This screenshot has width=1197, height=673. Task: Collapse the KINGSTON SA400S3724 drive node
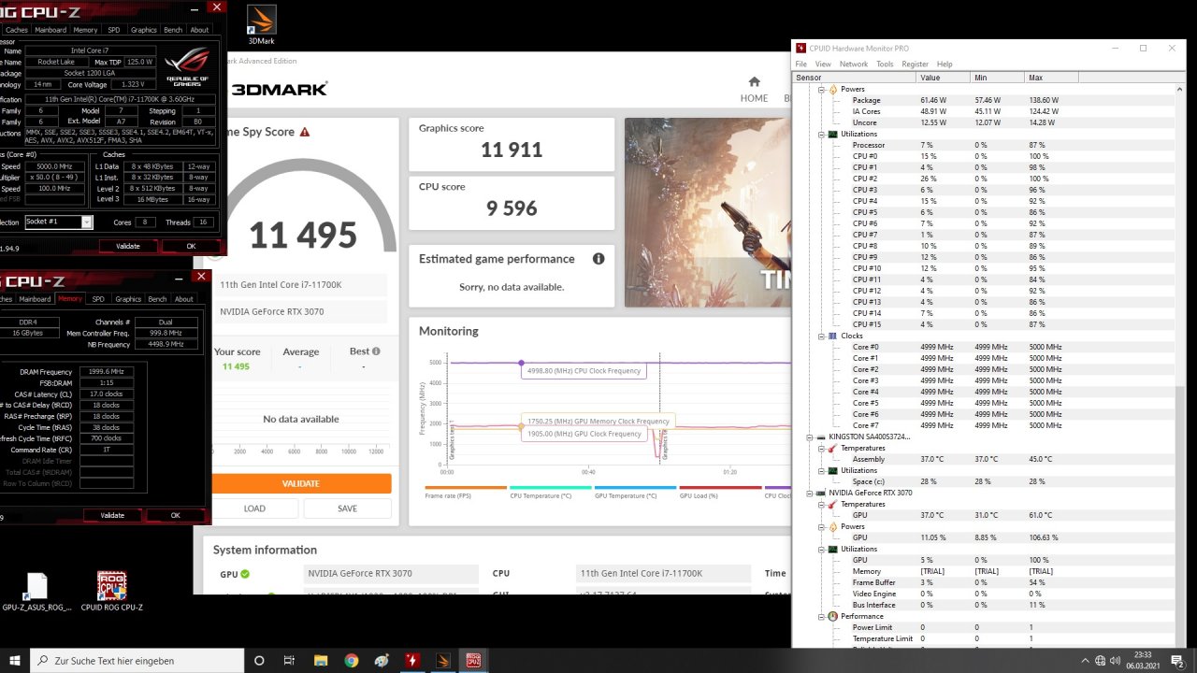[x=808, y=437]
